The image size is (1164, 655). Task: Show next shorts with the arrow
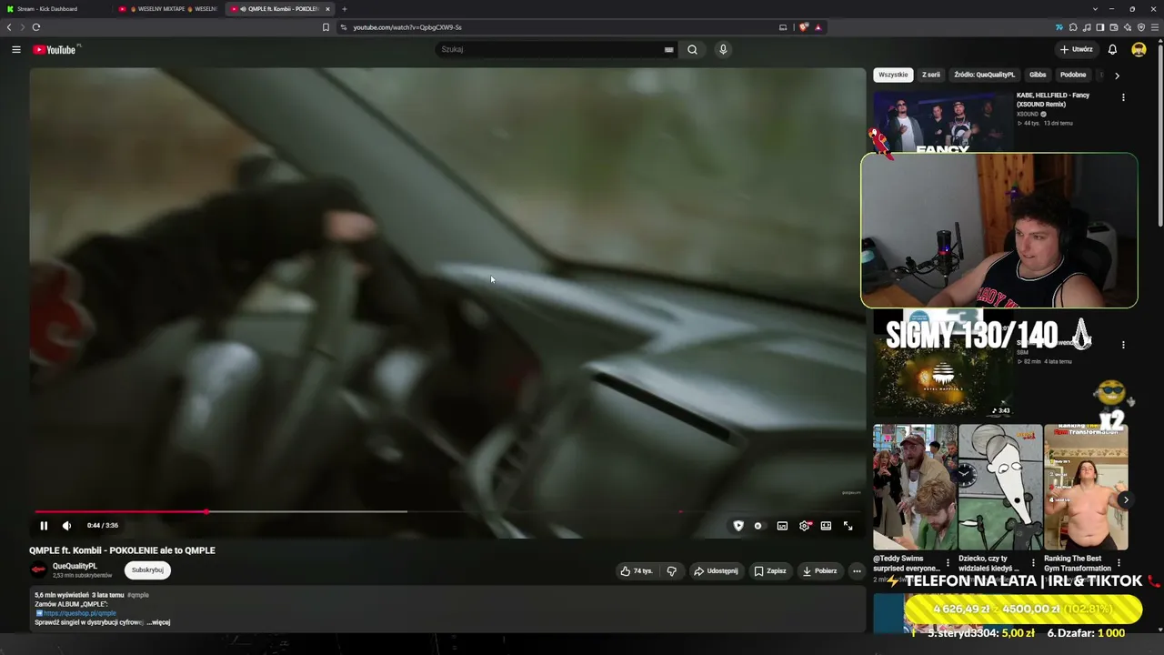[x=1126, y=499]
